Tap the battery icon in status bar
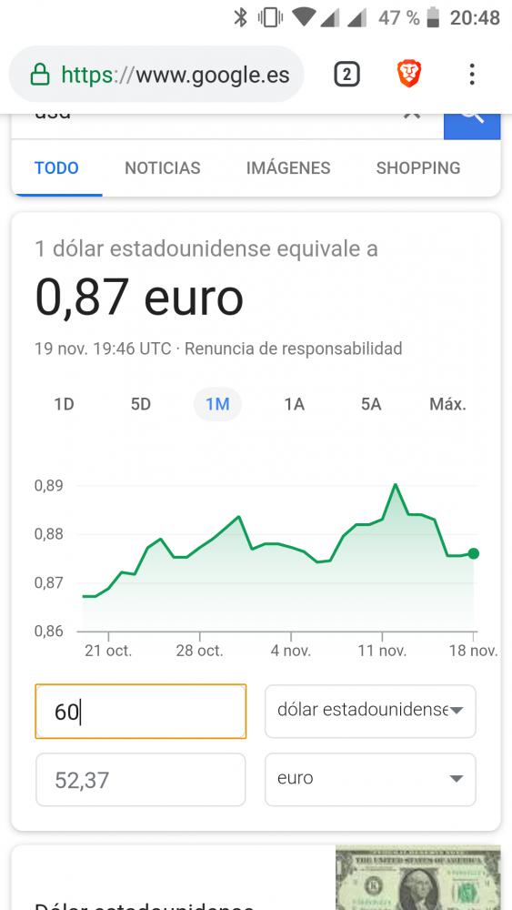The height and width of the screenshot is (910, 512). point(433,17)
